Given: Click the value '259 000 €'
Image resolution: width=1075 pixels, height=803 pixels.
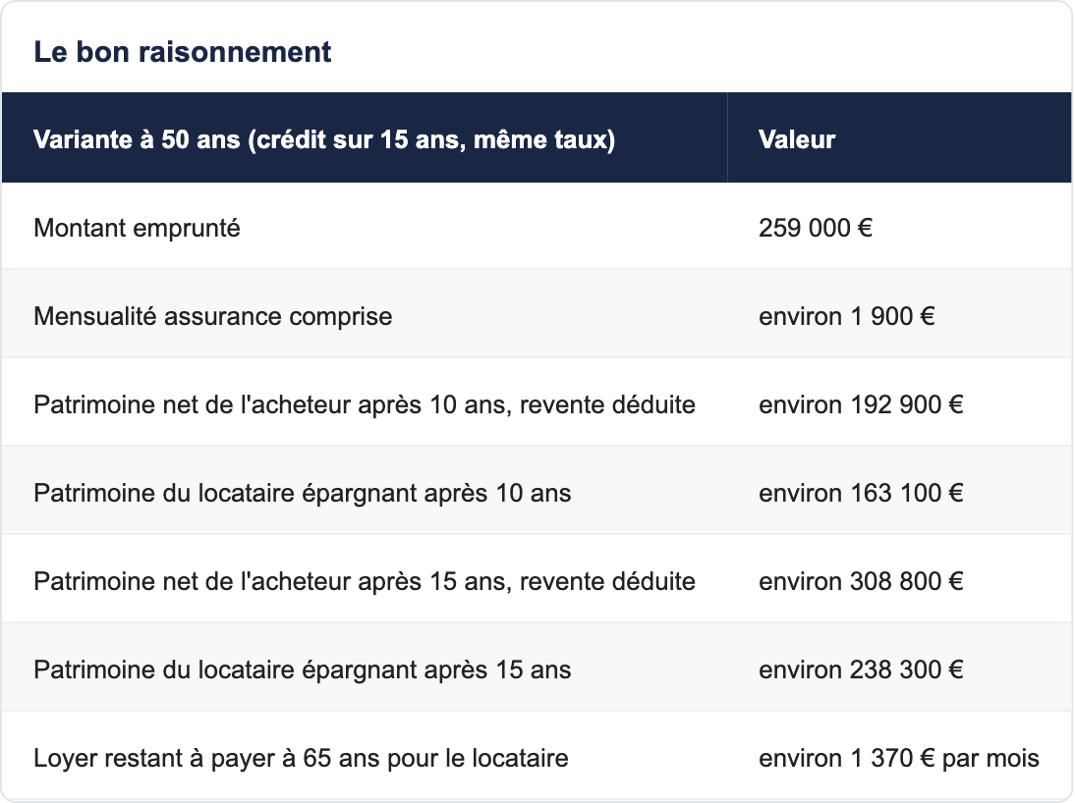Looking at the screenshot, I should tap(816, 228).
